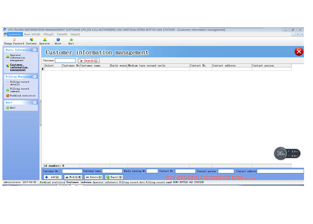This screenshot has width=313, height=224.
Task: Click the Quit toolbar icon
Action: tap(71, 40)
